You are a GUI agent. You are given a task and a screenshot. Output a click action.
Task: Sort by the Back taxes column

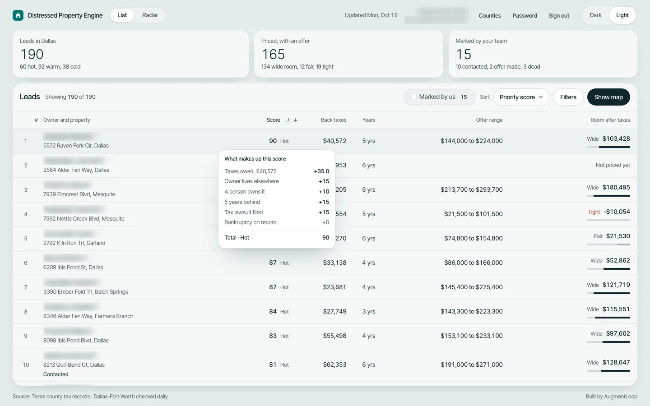pyautogui.click(x=334, y=120)
